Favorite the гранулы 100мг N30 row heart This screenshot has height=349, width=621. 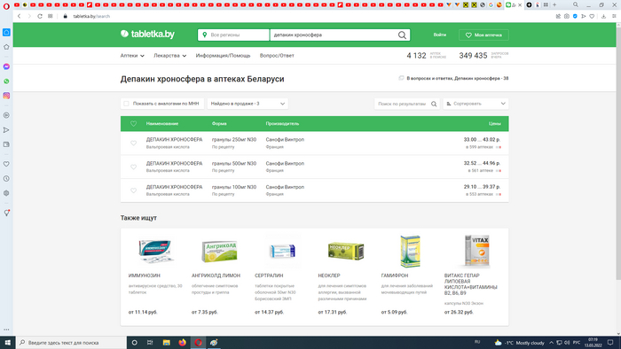133,190
